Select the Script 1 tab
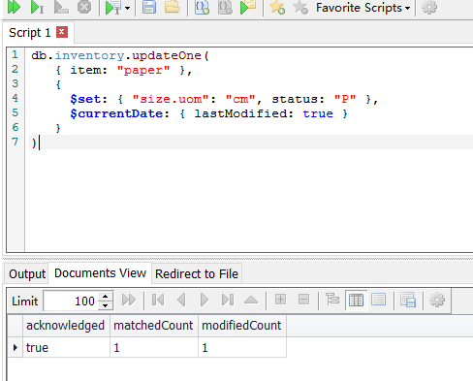473x381 pixels. coord(30,33)
